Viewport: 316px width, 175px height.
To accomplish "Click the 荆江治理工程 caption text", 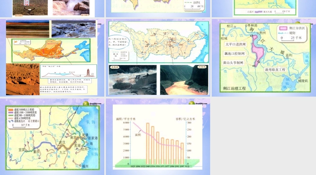I will tap(234, 88).
